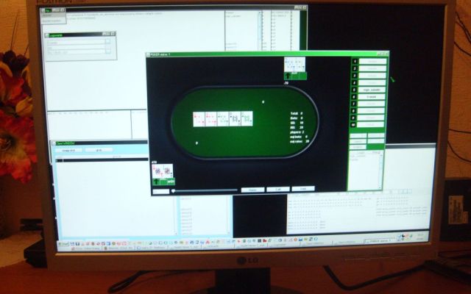Click the bet amount input field
This screenshot has height=294, width=471.
tap(160, 191)
